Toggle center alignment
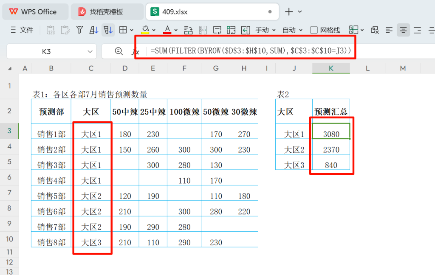Image resolution: width=435 pixels, height=275 pixels. (403, 30)
